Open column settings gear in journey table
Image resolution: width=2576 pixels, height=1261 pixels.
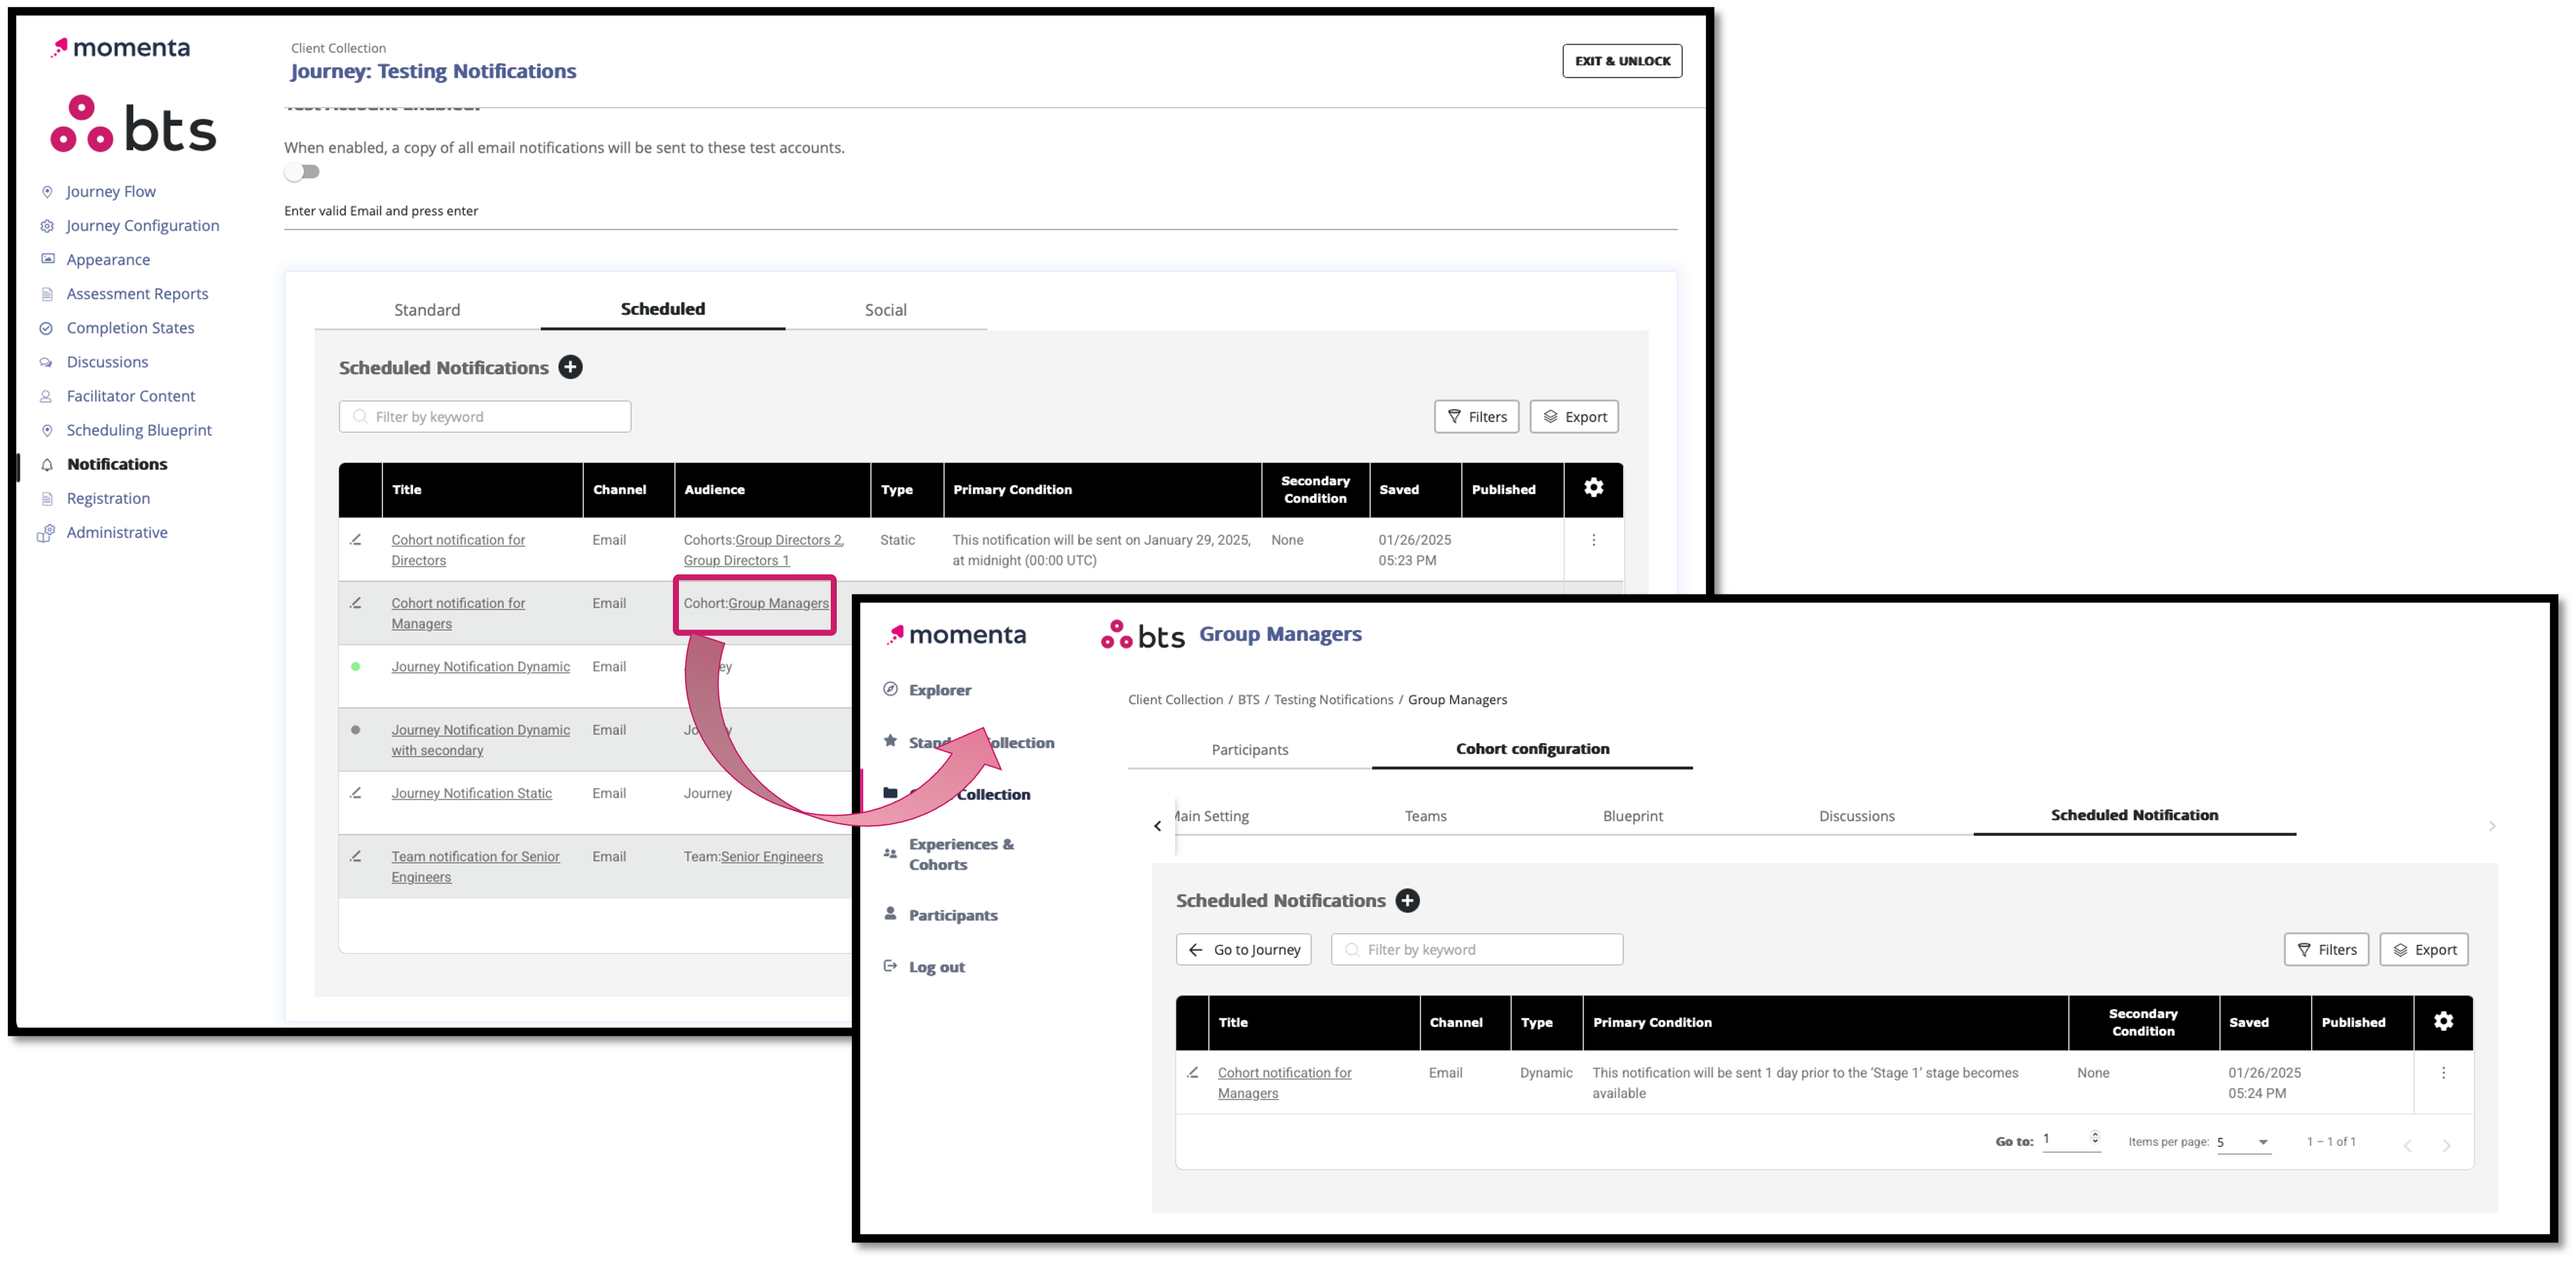click(1593, 488)
